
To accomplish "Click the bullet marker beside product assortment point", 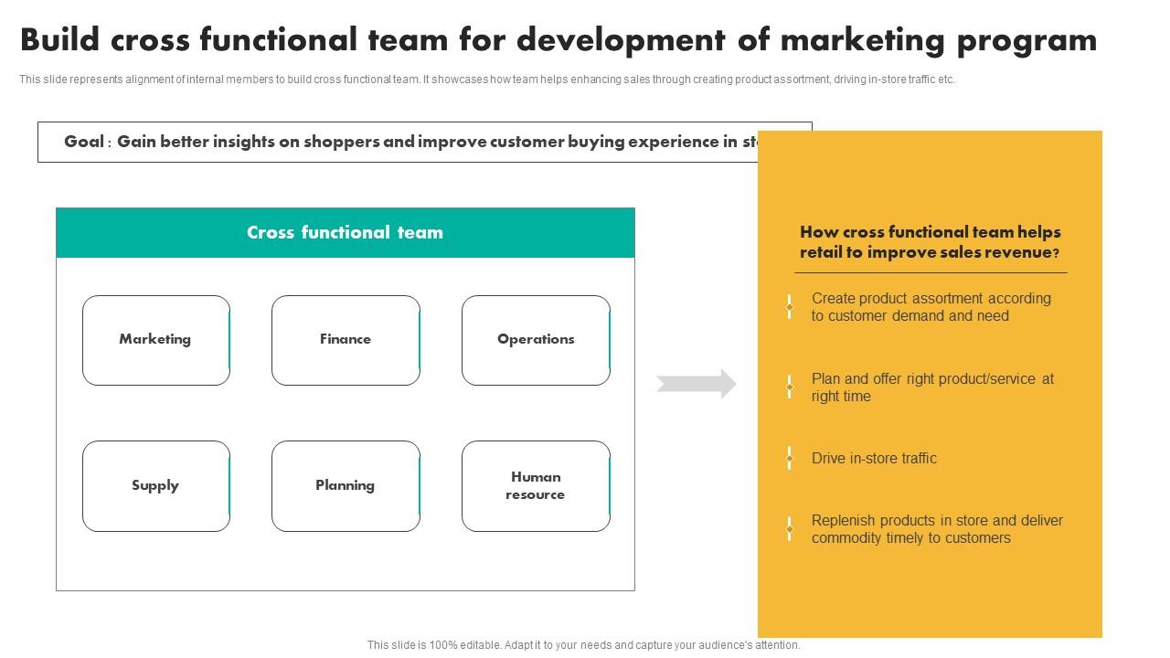I will 789,307.
